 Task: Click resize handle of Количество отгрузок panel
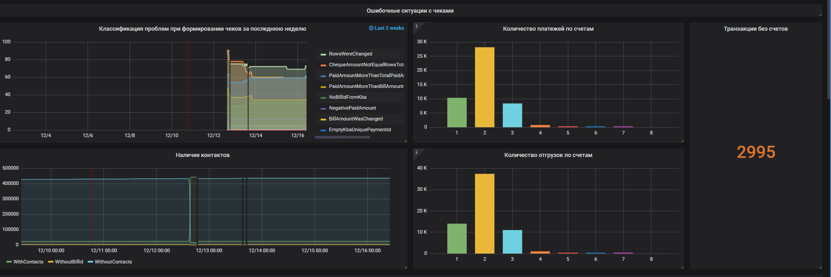click(682, 268)
